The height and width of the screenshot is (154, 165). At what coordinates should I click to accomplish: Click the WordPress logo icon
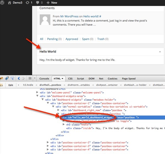tap(2, 2)
